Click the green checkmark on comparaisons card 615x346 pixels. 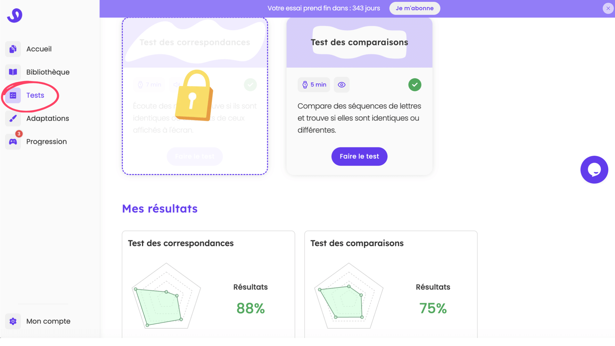coord(414,85)
